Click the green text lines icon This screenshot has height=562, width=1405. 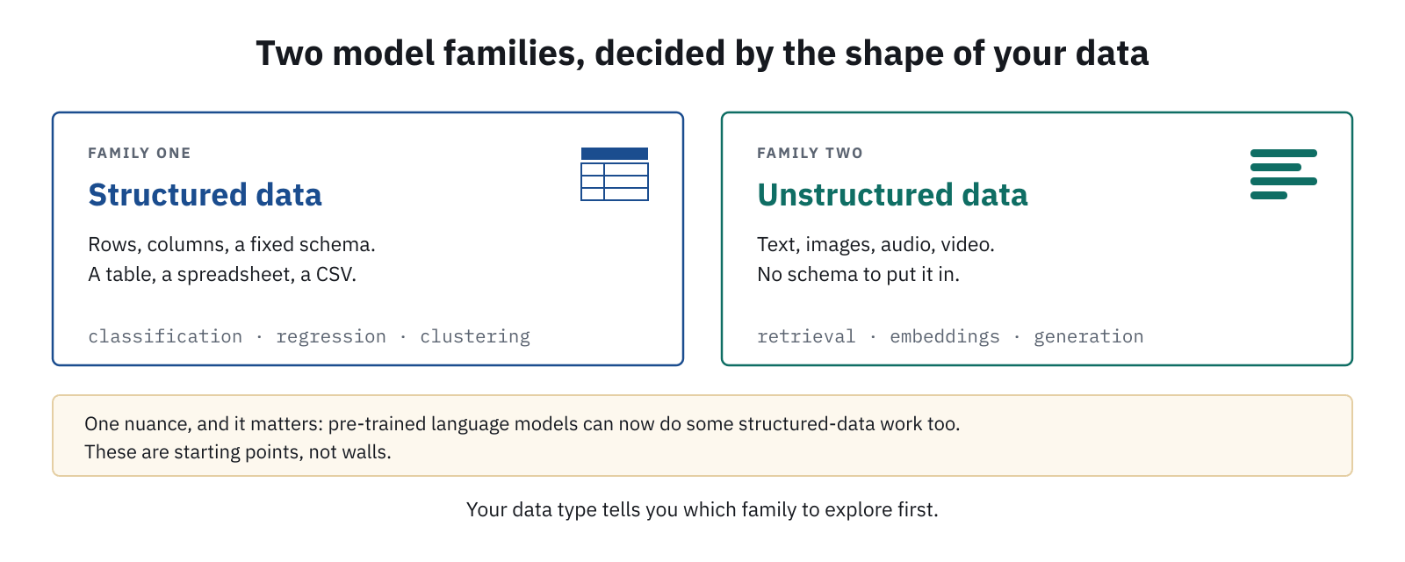pos(1284,174)
